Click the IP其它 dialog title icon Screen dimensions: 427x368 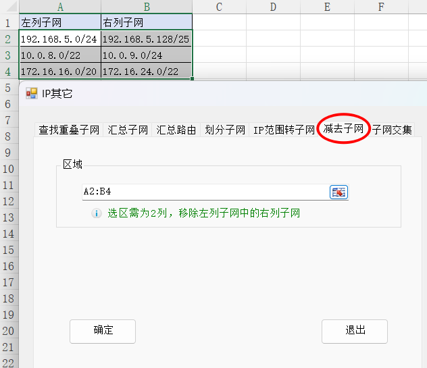point(32,93)
